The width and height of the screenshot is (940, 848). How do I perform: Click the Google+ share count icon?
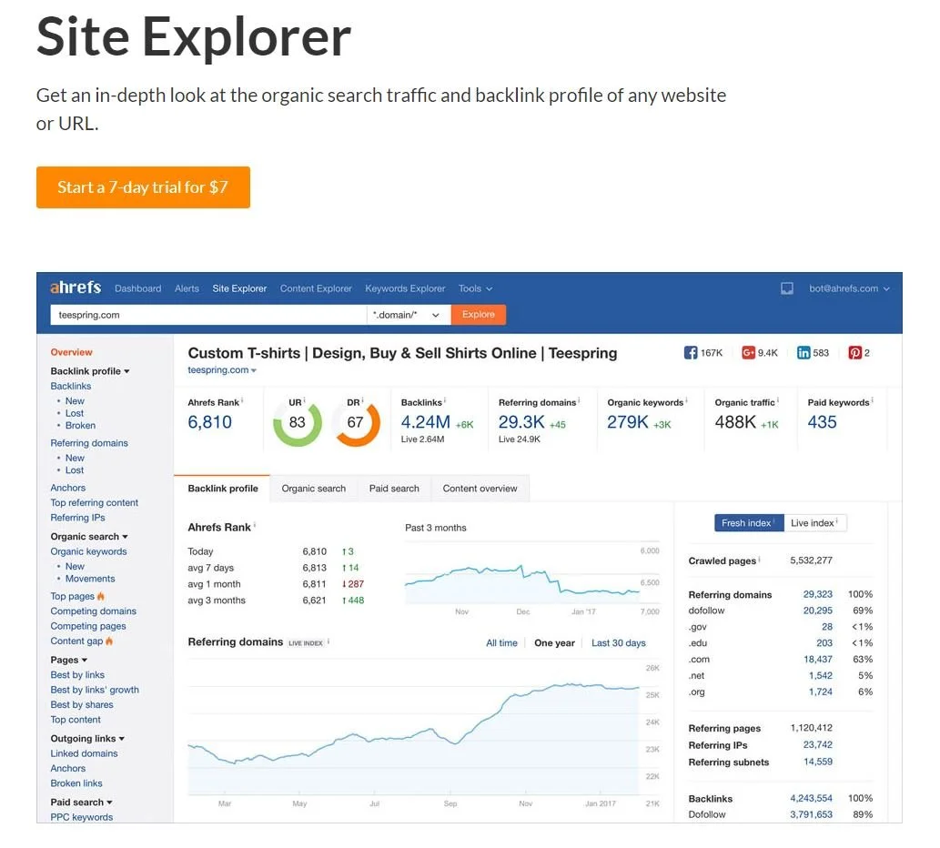tap(748, 352)
